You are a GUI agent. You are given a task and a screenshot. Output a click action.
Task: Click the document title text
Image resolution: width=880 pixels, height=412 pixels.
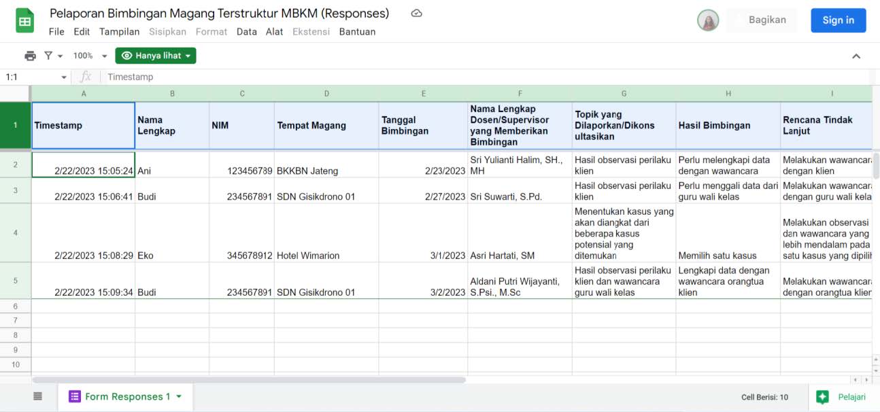[x=220, y=14]
